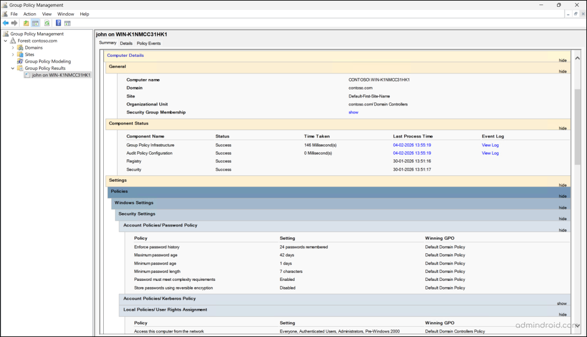Expand the Sites tree node

[x=12, y=54]
